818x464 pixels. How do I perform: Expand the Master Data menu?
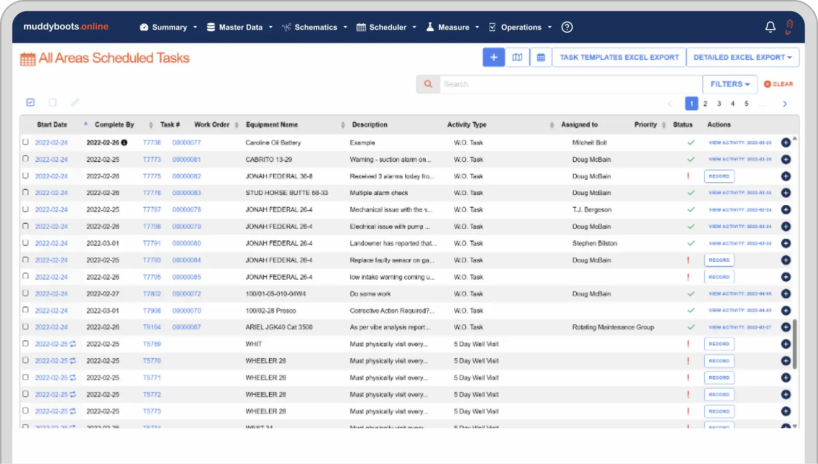click(x=240, y=28)
